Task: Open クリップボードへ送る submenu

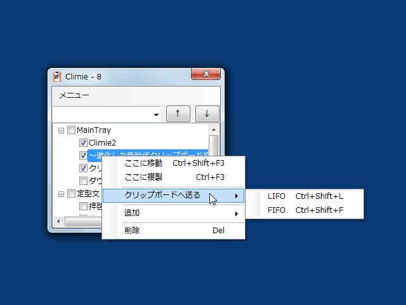Action: click(x=173, y=196)
